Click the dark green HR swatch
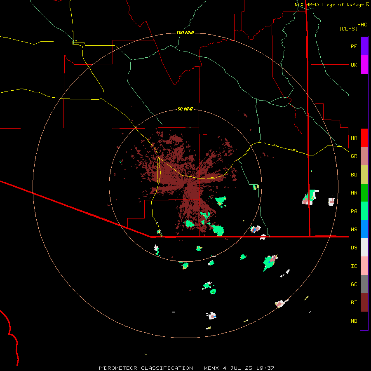The height and width of the screenshot is (371, 371). [x=364, y=193]
